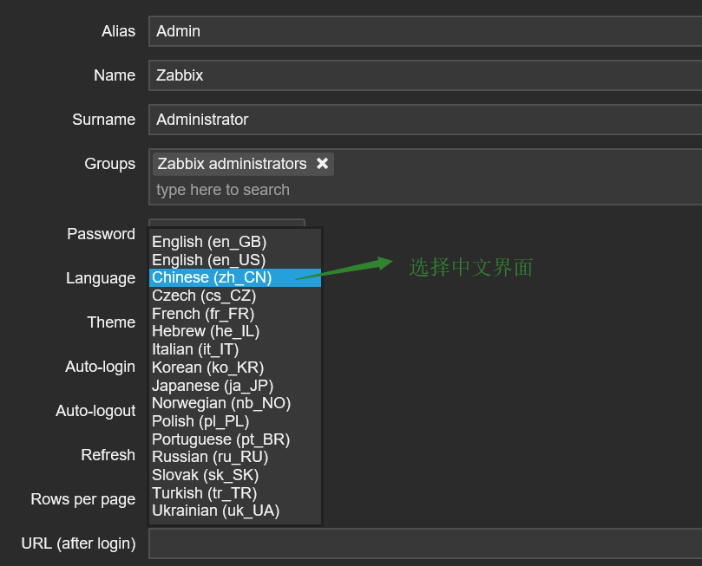702x566 pixels.
Task: Choose Chinese (zh_CN) from language list
Action: (x=235, y=277)
